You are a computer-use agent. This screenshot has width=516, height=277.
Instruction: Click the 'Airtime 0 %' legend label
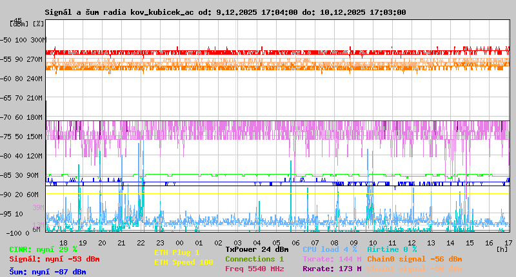click(392, 249)
